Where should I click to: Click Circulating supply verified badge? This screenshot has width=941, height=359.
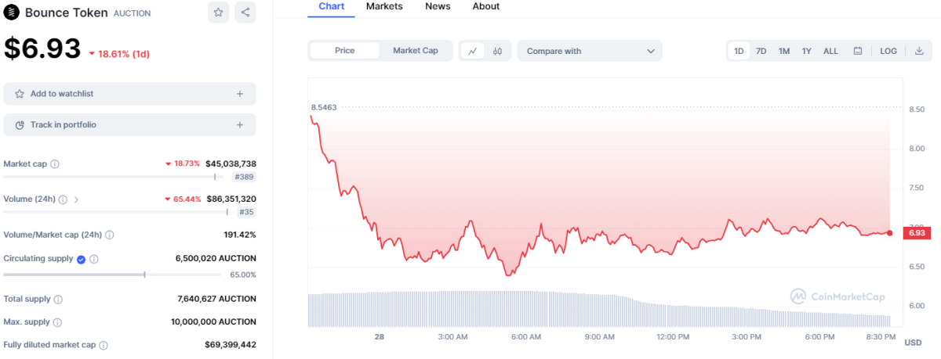pyautogui.click(x=81, y=259)
